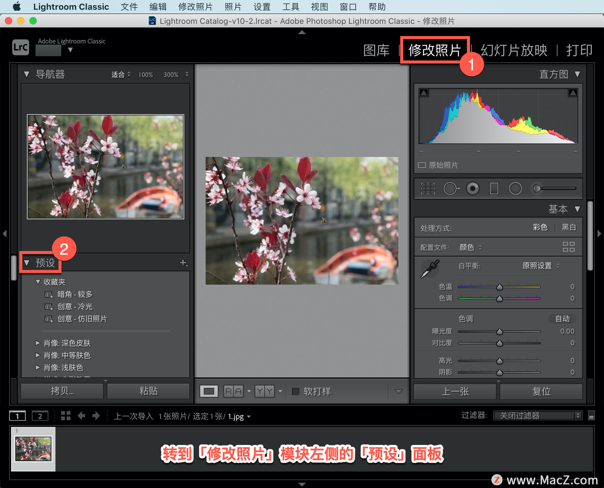Expand the 肖像: 深色皮肤 preset group
This screenshot has width=604, height=488.
point(38,343)
